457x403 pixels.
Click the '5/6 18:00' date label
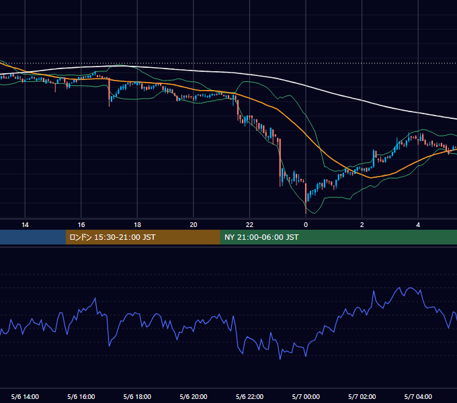pyautogui.click(x=137, y=396)
